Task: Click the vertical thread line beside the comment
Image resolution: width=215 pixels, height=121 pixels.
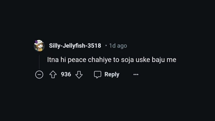Action: pos(39,62)
